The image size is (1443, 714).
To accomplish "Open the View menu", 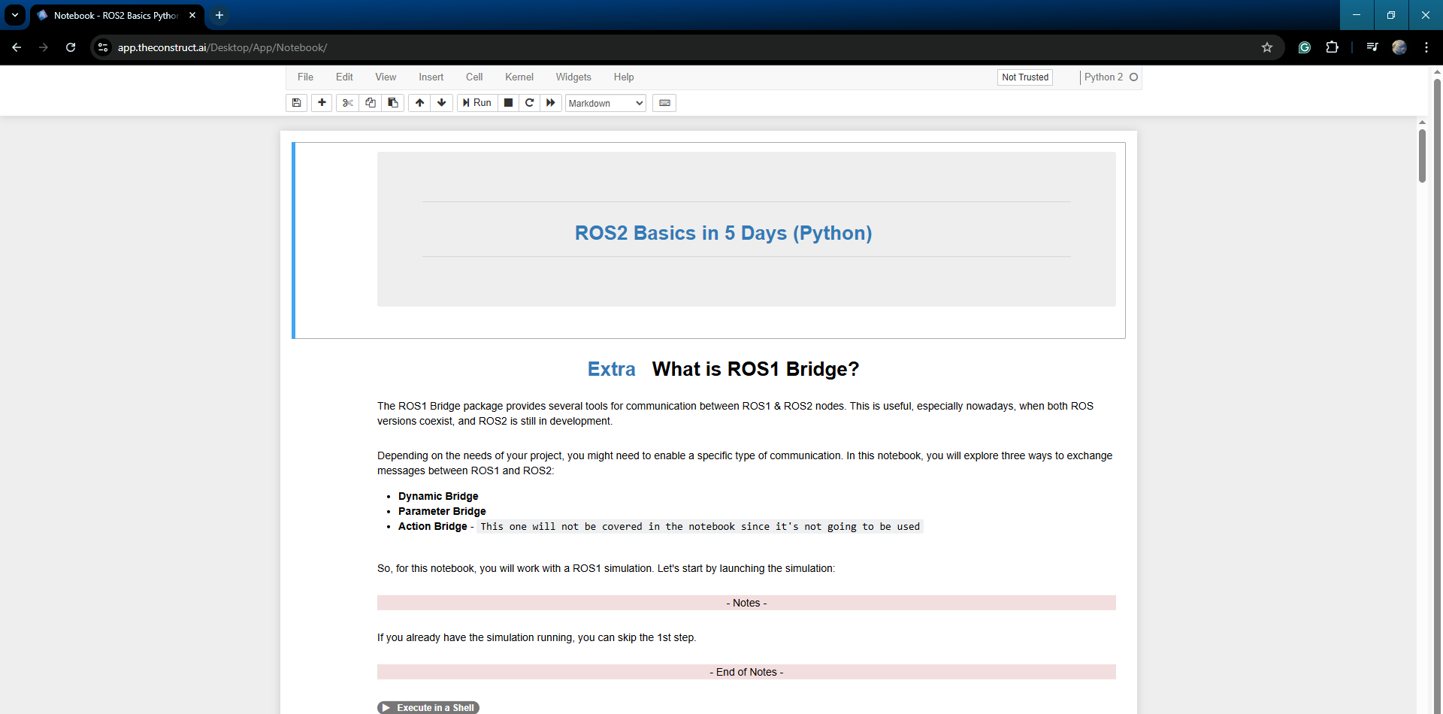I will point(386,77).
